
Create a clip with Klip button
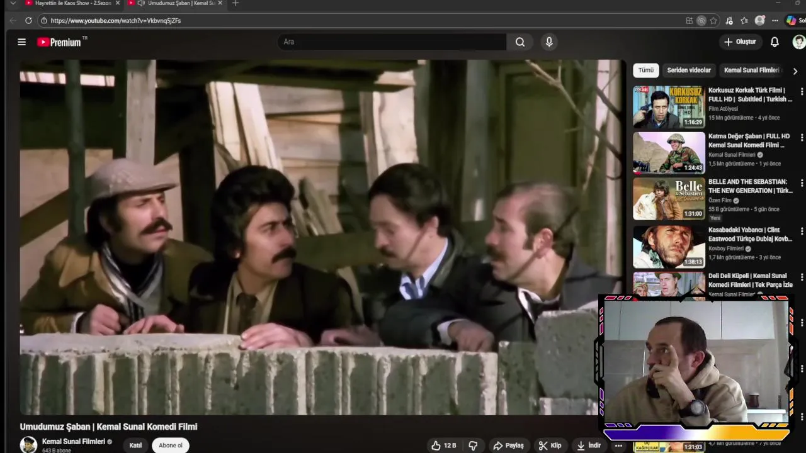pos(549,445)
